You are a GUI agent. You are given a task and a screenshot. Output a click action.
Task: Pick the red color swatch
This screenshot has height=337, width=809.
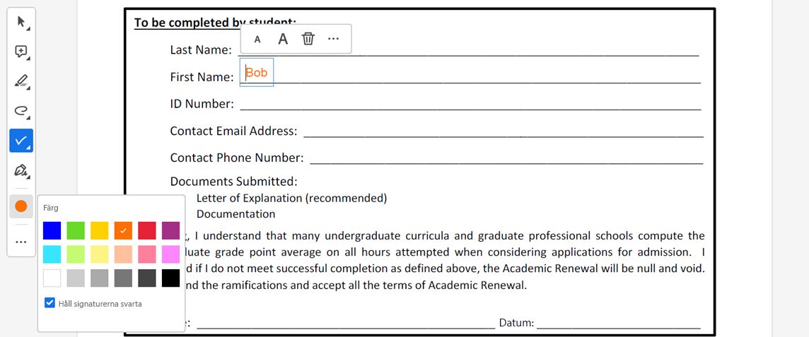(x=147, y=230)
